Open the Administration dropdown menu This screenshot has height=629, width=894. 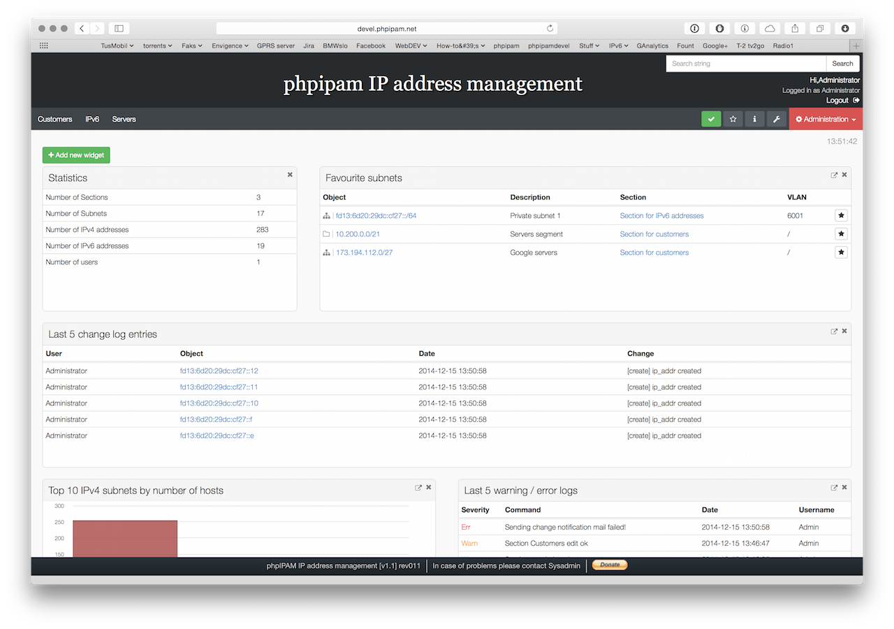[826, 119]
